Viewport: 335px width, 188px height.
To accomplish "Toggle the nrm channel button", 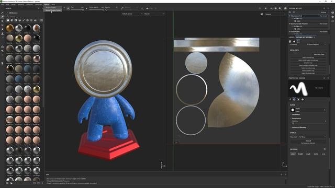I will click(x=323, y=154).
